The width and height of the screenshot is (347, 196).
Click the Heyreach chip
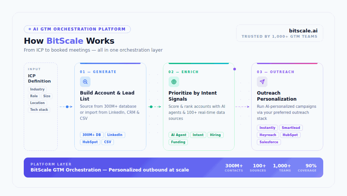[x=268, y=135]
